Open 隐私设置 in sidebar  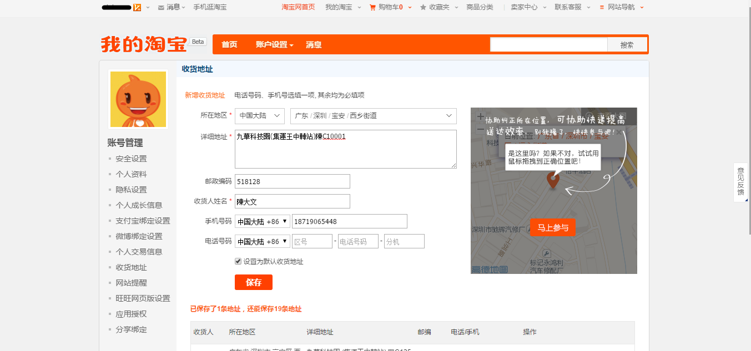pos(132,190)
